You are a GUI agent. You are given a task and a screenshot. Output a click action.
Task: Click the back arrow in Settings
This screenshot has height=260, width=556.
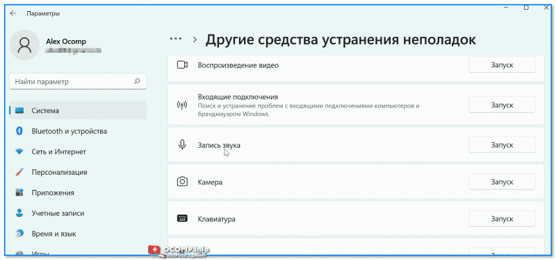[x=13, y=13]
